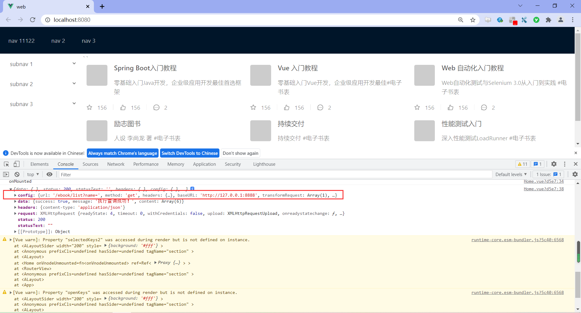The image size is (581, 313).
Task: Expand the subnav 1 menu
Action: [x=42, y=64]
